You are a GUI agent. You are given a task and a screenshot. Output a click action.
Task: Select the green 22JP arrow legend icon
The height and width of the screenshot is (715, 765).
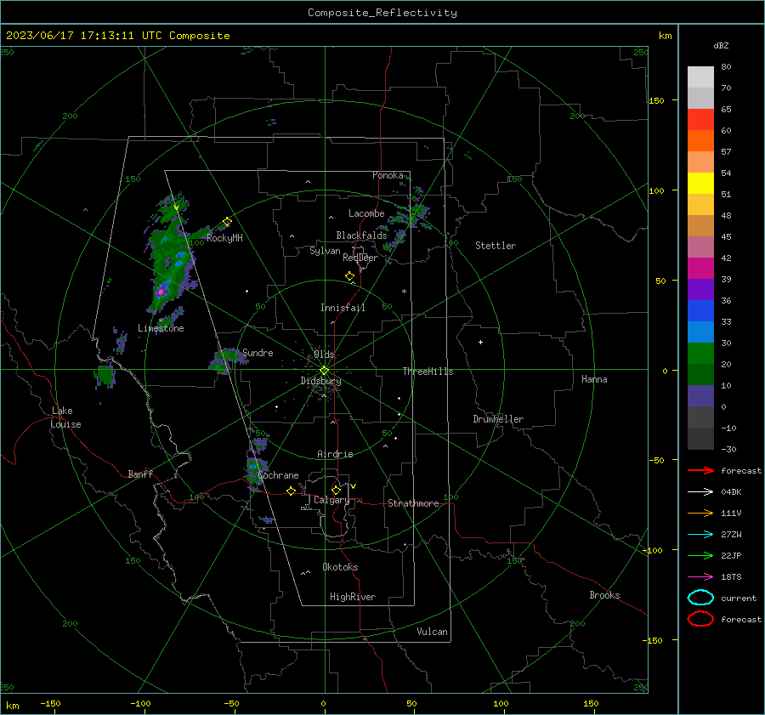(x=700, y=555)
